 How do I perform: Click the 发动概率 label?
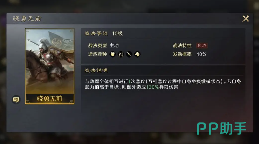[x=182, y=54]
